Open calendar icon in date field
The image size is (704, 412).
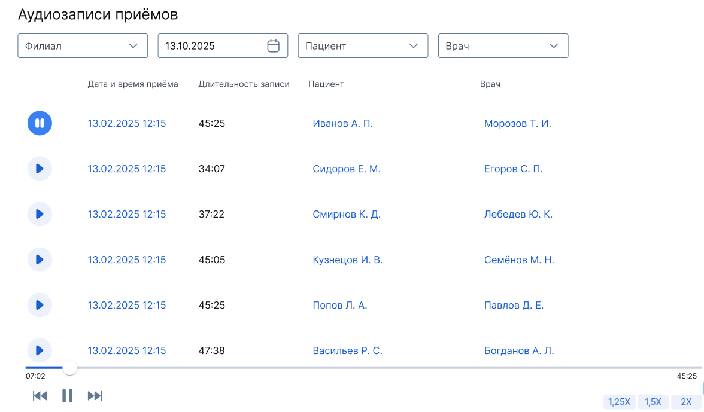273,46
